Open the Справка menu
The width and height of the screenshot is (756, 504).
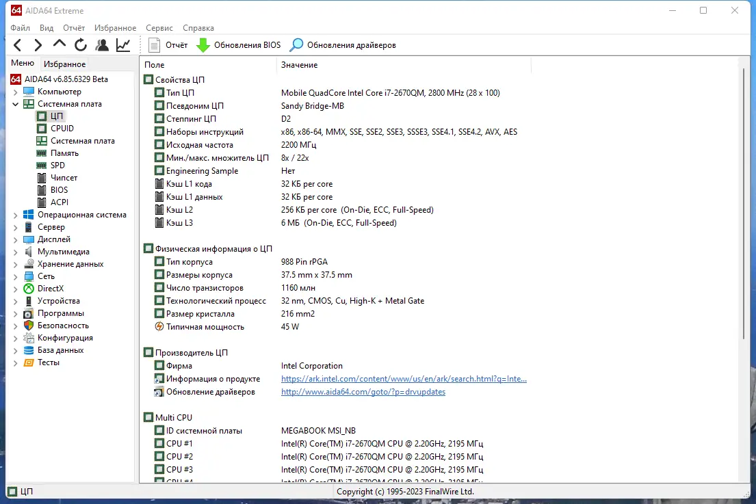click(198, 28)
